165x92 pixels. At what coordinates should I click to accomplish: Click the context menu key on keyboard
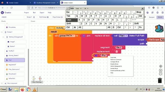(x=113, y=27)
